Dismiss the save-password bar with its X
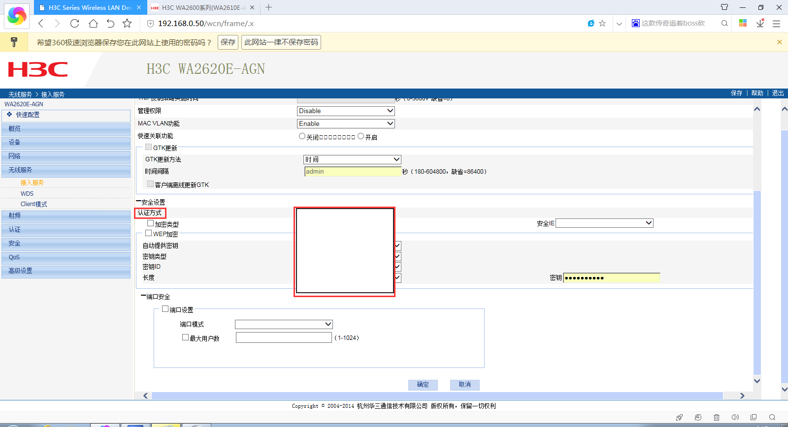 [780, 42]
